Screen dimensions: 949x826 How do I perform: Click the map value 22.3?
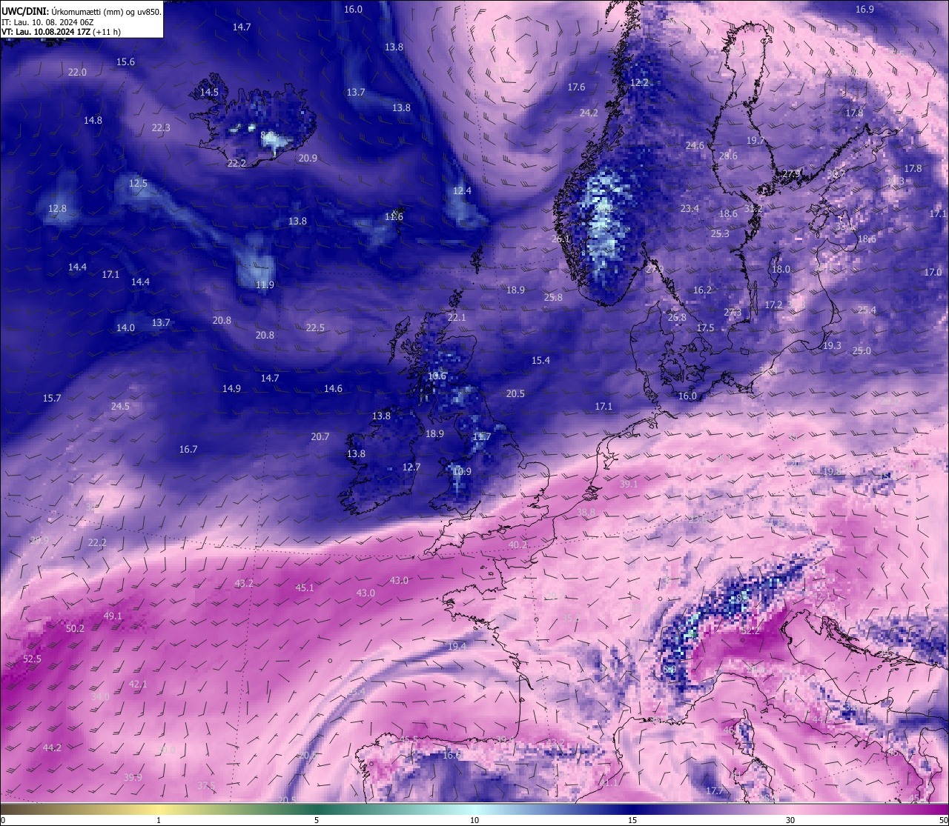click(161, 128)
